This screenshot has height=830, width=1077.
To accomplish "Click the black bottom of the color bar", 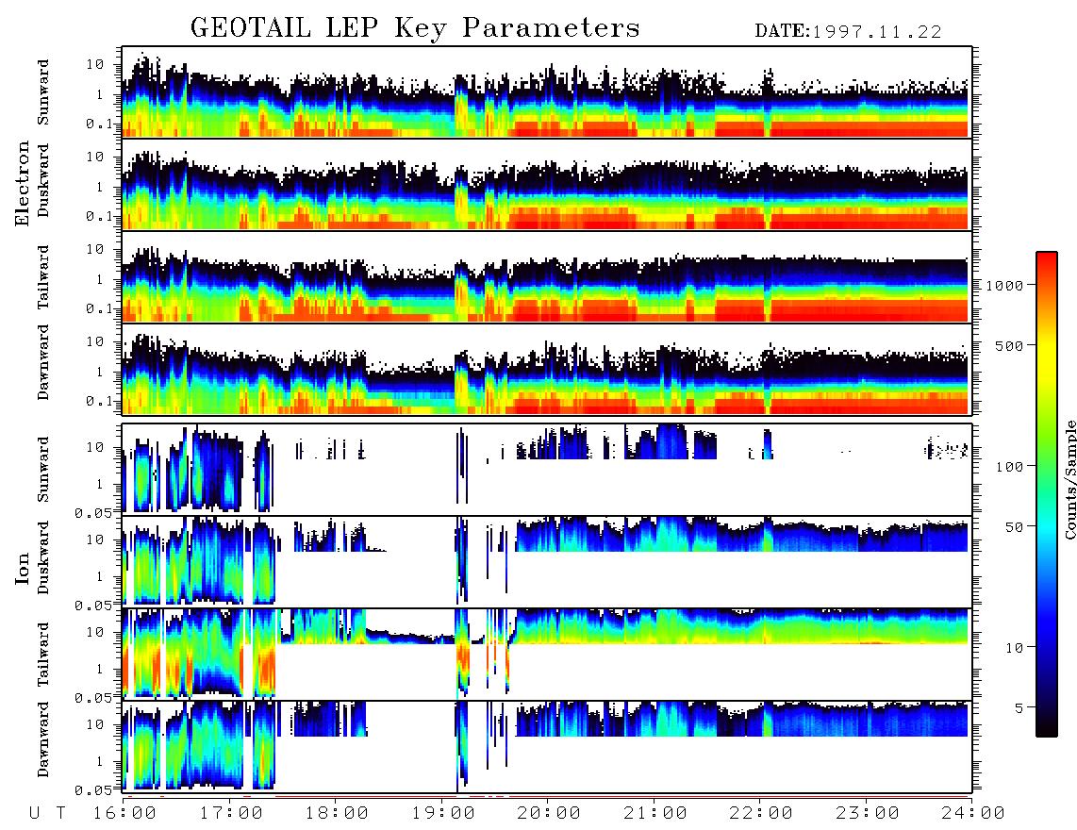I will [x=1046, y=725].
